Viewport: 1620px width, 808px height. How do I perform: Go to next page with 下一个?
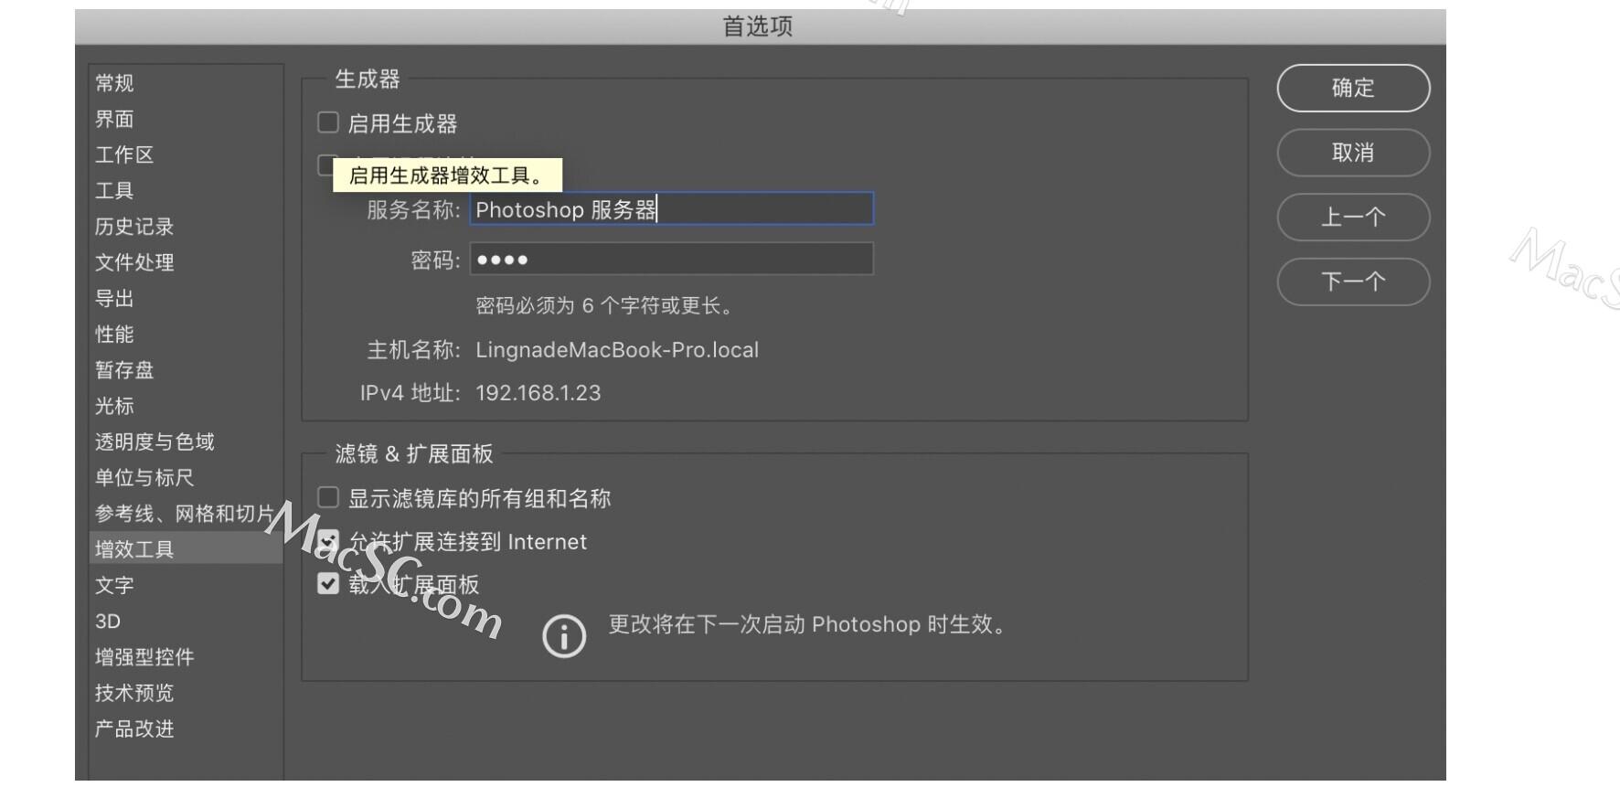point(1353,282)
